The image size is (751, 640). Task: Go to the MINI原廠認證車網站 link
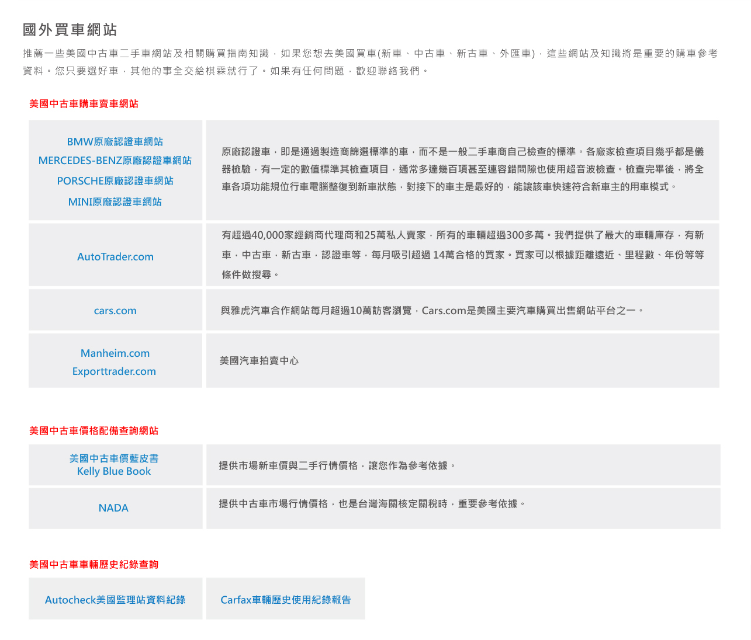tap(115, 202)
